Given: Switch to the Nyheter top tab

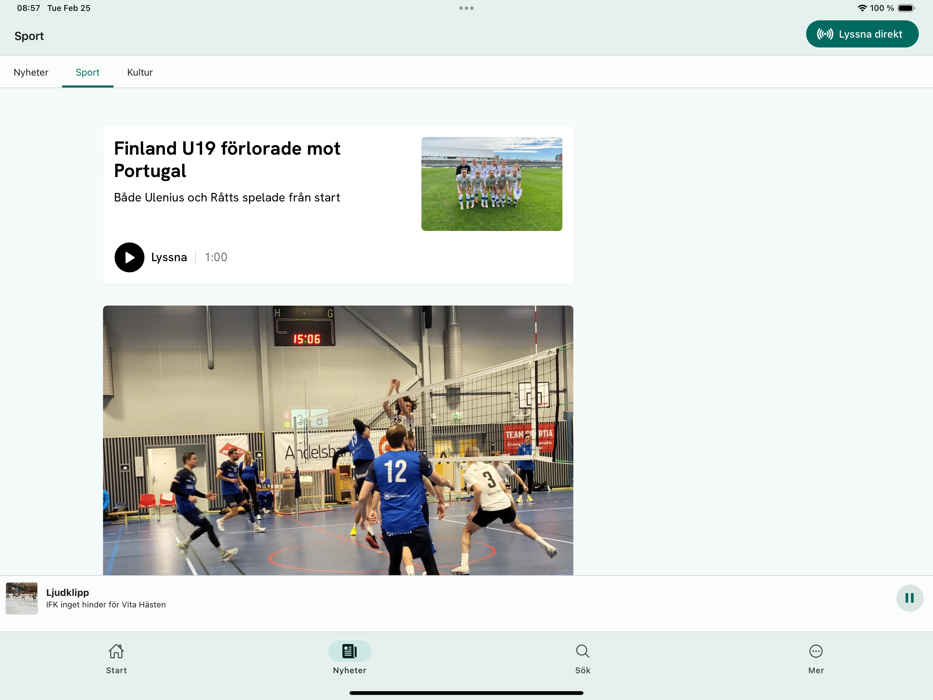Looking at the screenshot, I should [31, 72].
